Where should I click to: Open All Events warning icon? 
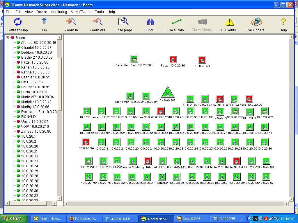pyautogui.click(x=229, y=22)
